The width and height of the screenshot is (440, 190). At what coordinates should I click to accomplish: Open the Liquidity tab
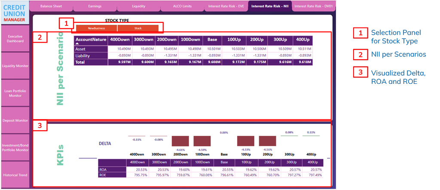(x=139, y=6)
